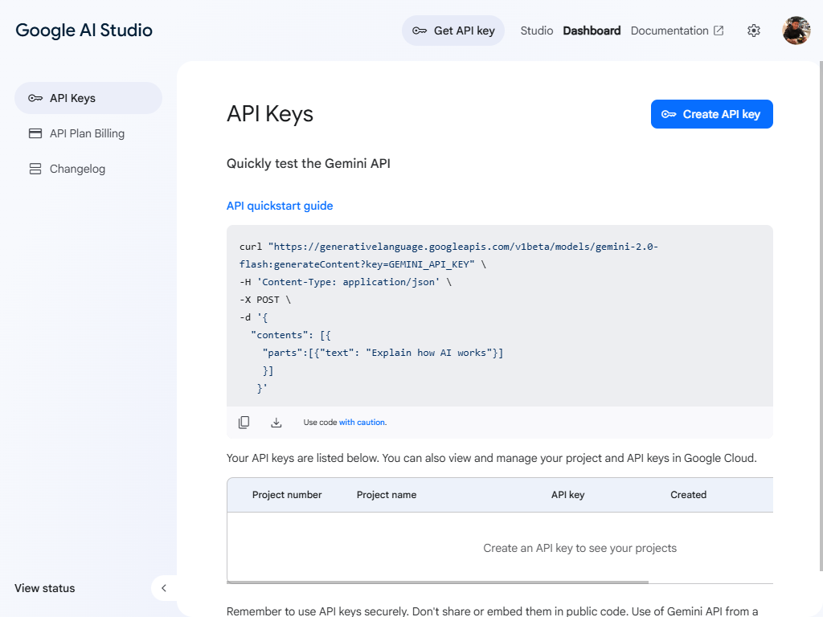Click the Changelog stacked-rows icon
The image size is (823, 617).
[x=35, y=169]
